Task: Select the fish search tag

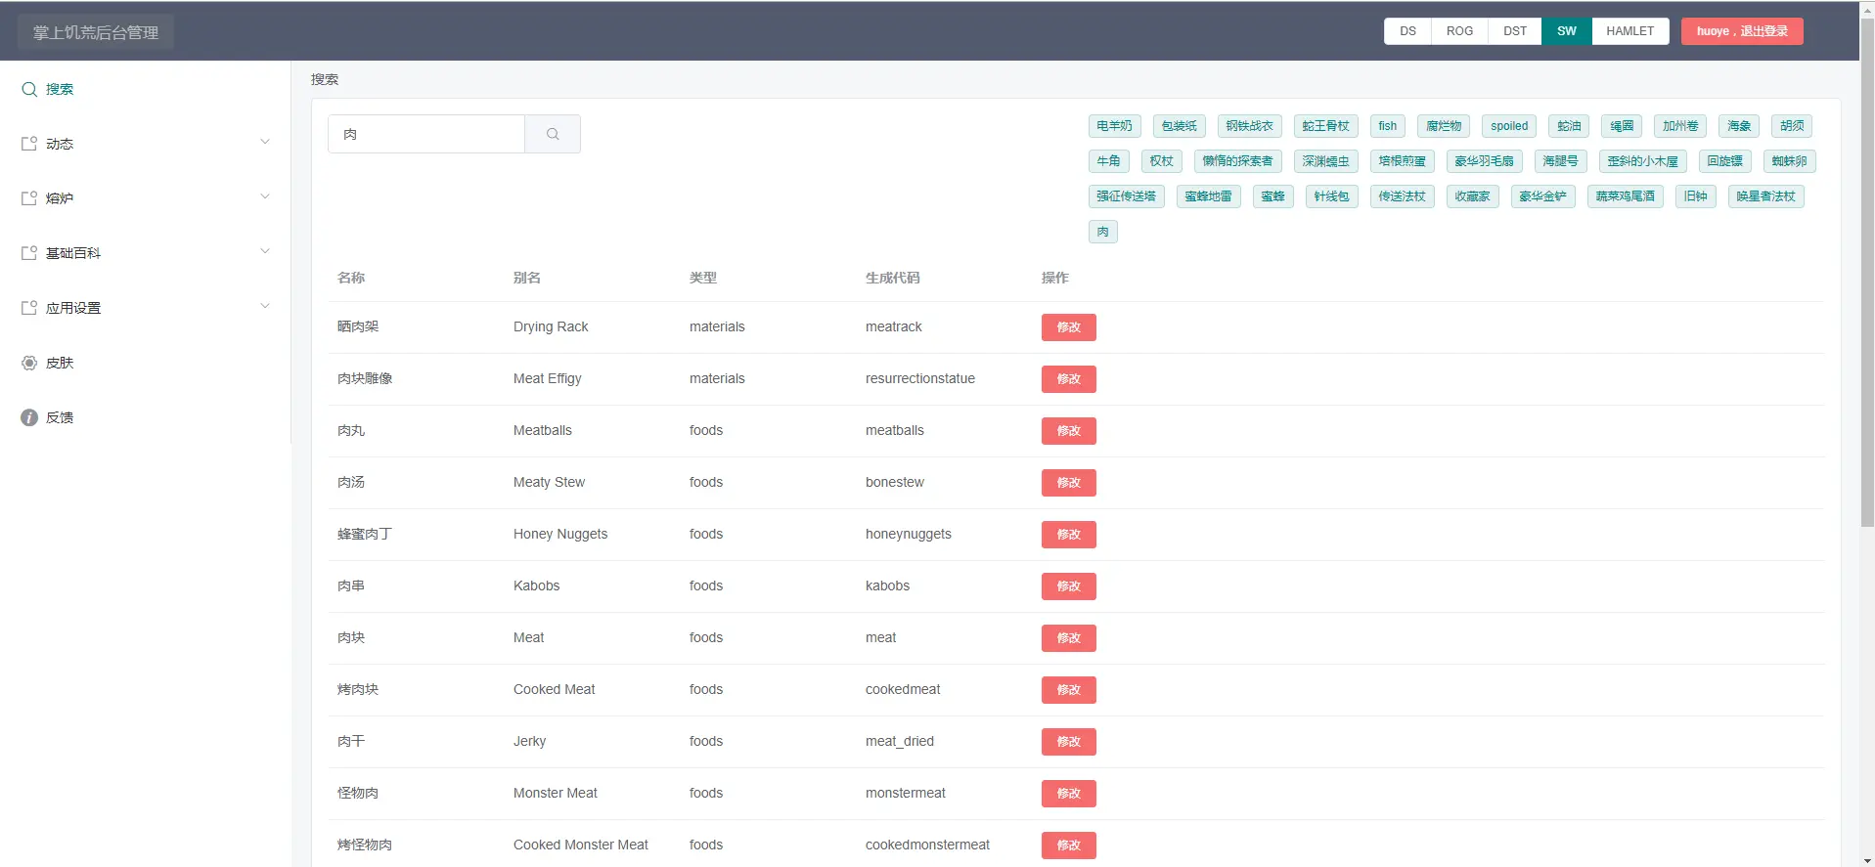Action: tap(1387, 126)
